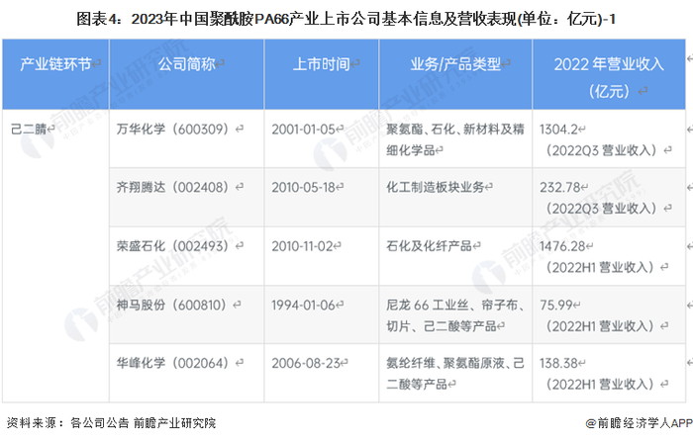The width and height of the screenshot is (693, 442).
Task: Click the source note 资料来源：各公司公告
Action: (x=111, y=422)
